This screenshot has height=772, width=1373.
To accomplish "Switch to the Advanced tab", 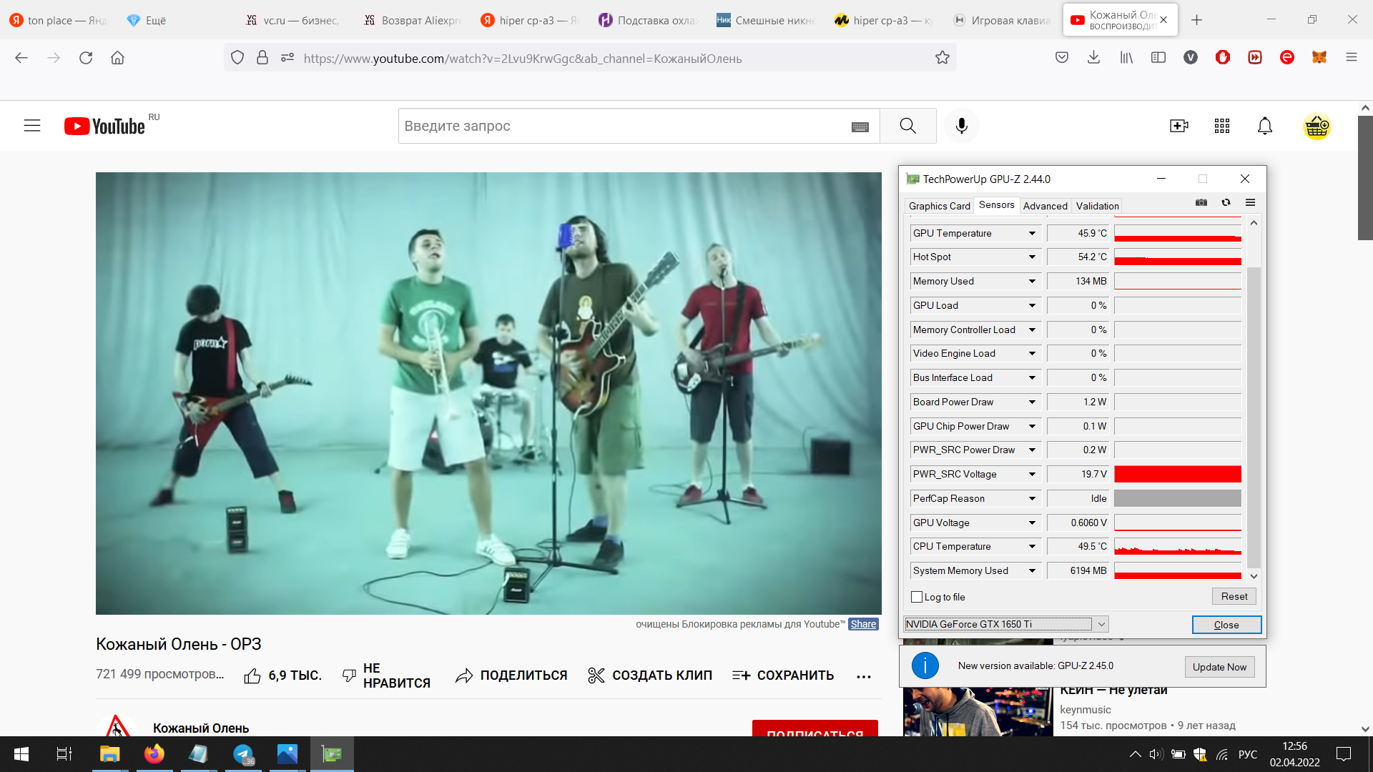I will (x=1045, y=206).
